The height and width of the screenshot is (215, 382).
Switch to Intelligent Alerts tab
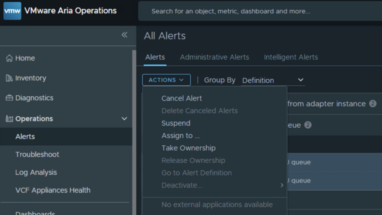291,57
